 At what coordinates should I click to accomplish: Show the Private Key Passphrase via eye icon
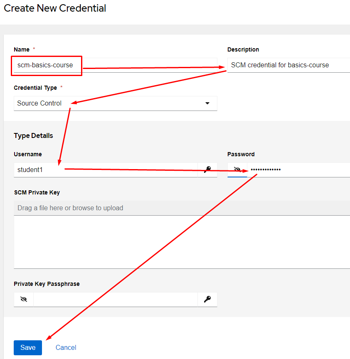click(x=24, y=299)
